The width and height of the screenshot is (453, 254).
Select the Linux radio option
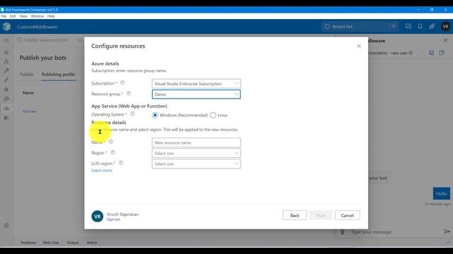[x=213, y=115]
